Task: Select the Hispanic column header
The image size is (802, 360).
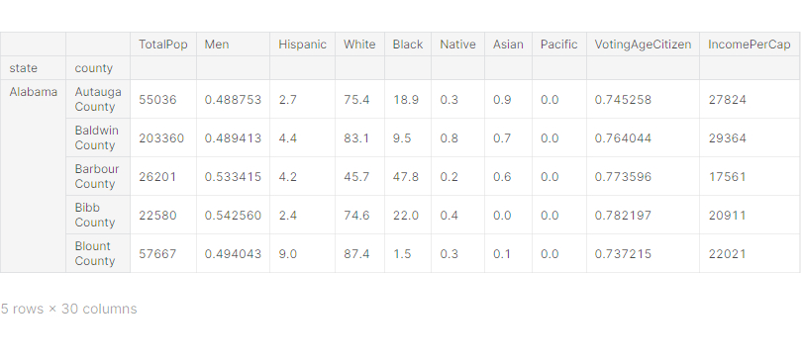Action: tap(302, 45)
